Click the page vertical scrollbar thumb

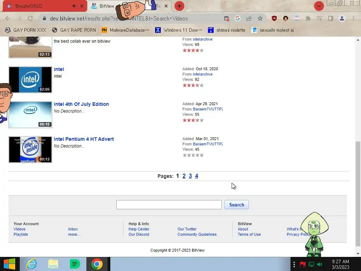(358, 194)
